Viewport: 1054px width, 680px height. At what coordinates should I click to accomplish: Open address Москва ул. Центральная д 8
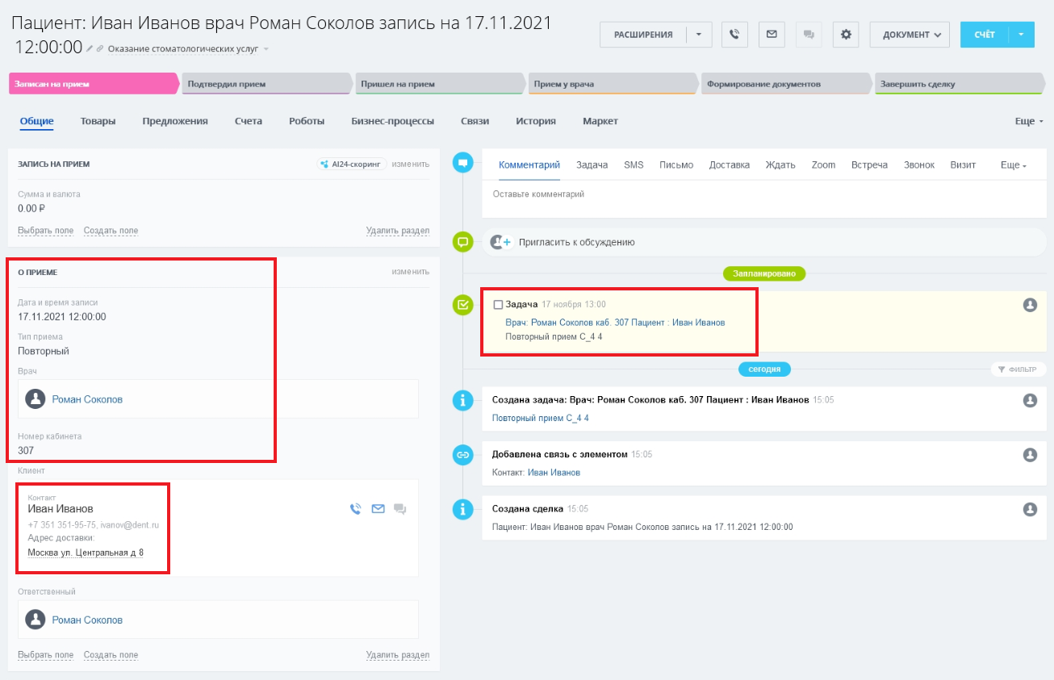point(86,553)
